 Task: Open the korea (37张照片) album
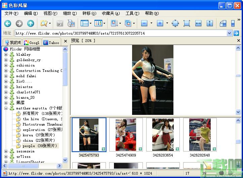tap(39, 135)
